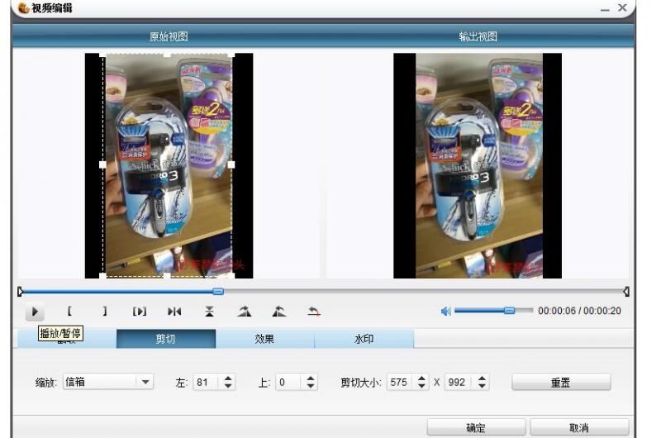Cancel with the 取消 button
Viewport: 661px width, 438px height.
[x=579, y=427]
